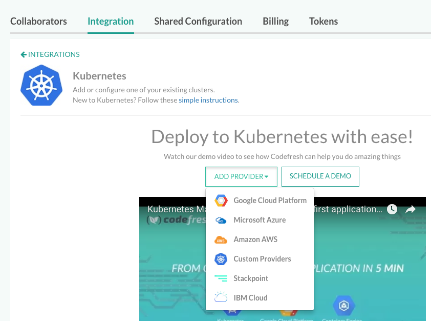Viewport: 431px width, 321px height.
Task: Click the back arrow next to INTEGRATIONS
Action: 24,54
